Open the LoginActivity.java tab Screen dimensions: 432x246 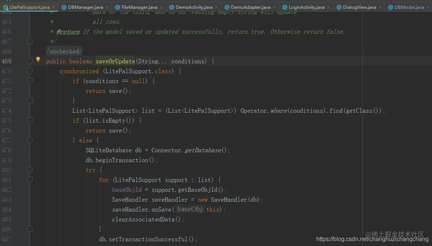[x=307, y=7]
